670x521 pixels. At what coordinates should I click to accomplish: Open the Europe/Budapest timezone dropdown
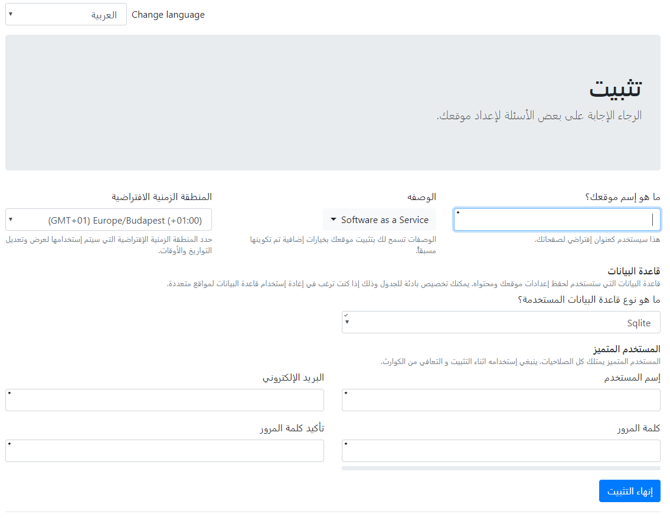109,220
